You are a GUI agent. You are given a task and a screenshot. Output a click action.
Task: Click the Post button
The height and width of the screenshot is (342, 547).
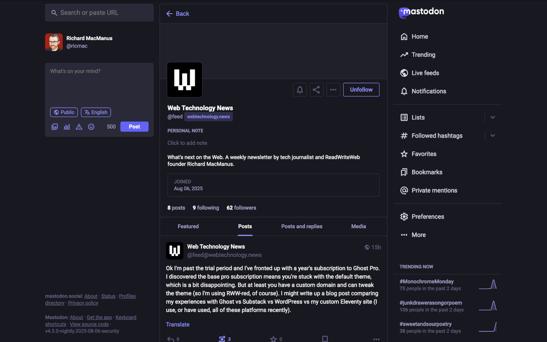[x=134, y=127]
